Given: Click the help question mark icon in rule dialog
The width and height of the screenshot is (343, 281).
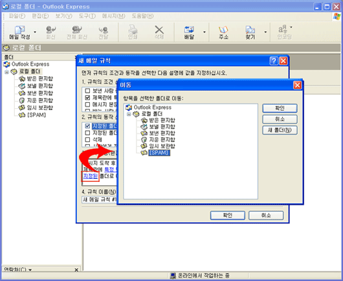Looking at the screenshot, I should click(274, 61).
